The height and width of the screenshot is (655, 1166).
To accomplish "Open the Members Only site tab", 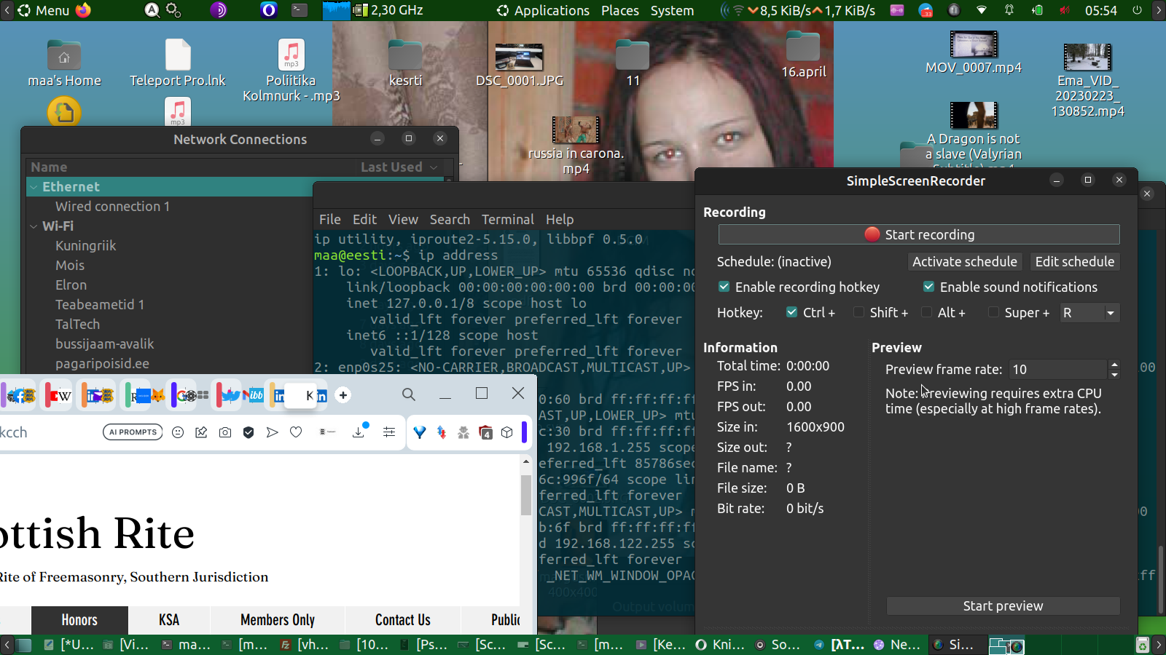I will point(278,620).
